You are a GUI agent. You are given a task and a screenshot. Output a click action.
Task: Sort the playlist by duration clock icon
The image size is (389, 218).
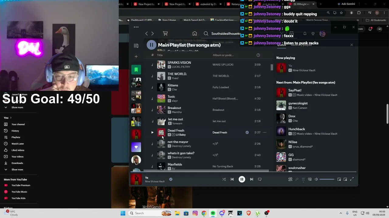click(258, 55)
